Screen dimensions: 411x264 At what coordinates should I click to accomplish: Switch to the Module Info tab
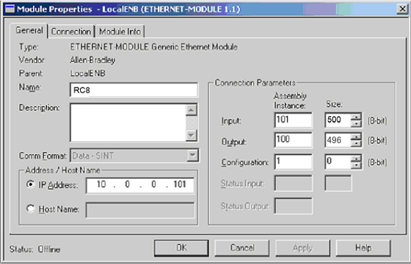coord(120,32)
